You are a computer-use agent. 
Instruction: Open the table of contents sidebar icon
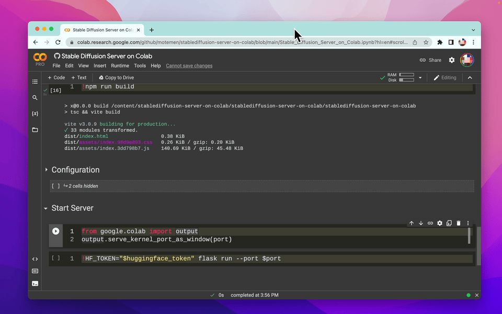click(35, 82)
